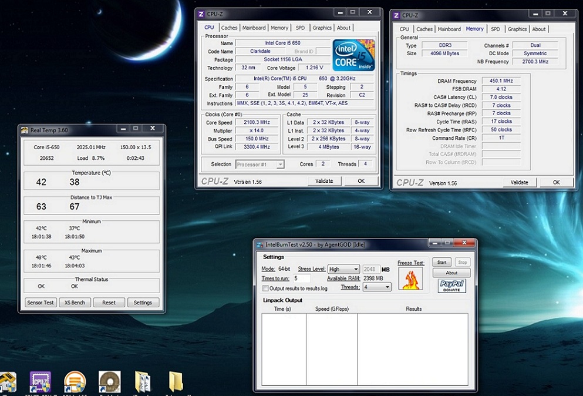Click the IntelBurnTest title bar icon

[x=260, y=244]
